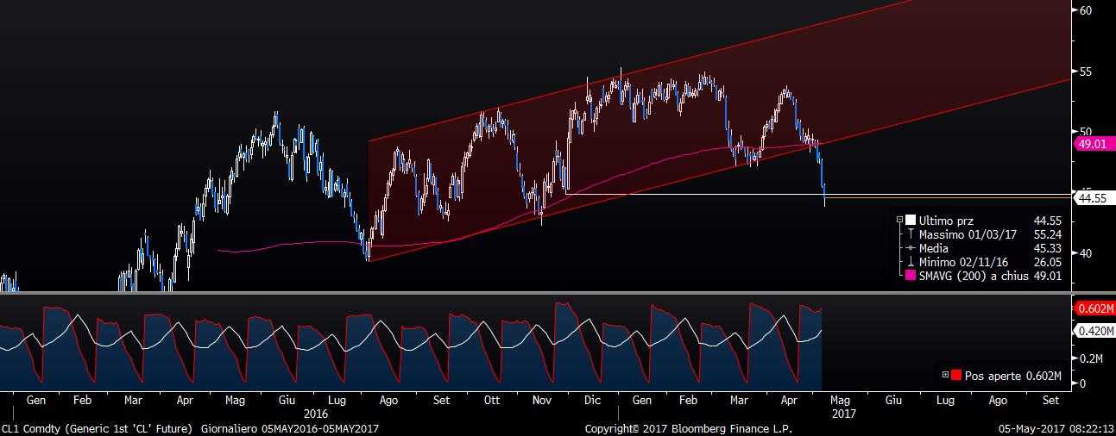The height and width of the screenshot is (436, 1116).
Task: Click the white 0.420M axis value tag
Action: pos(1094,331)
